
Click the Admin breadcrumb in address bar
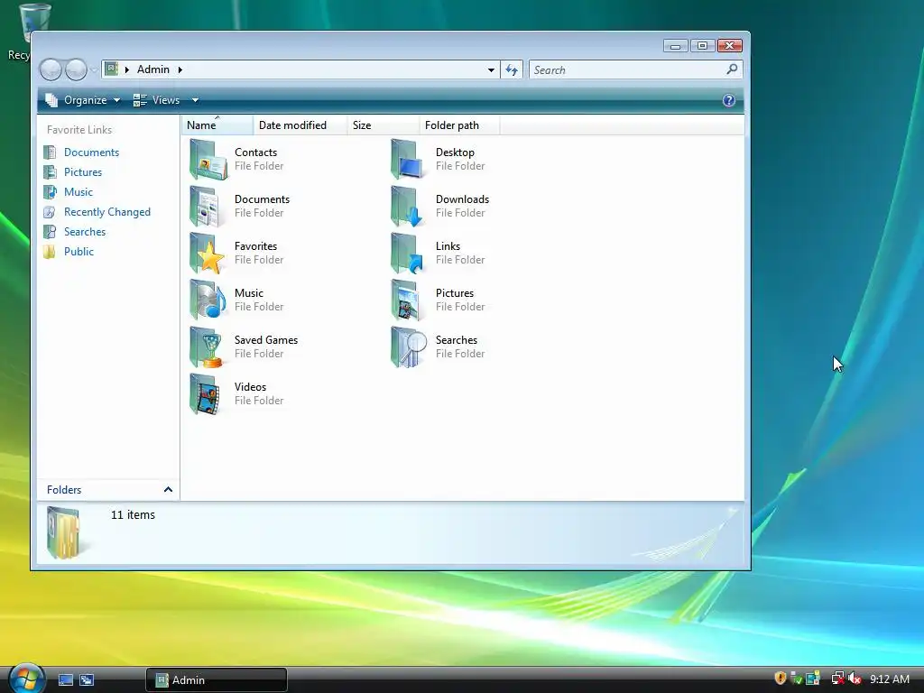click(153, 69)
